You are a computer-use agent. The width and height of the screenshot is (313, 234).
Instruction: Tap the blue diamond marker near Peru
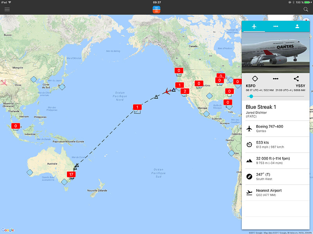pyautogui.click(x=231, y=153)
